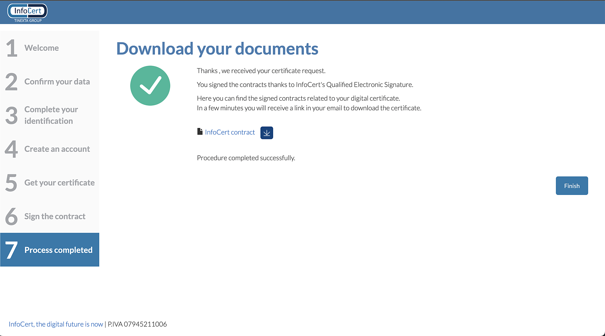Click the Process completed step

58,250
